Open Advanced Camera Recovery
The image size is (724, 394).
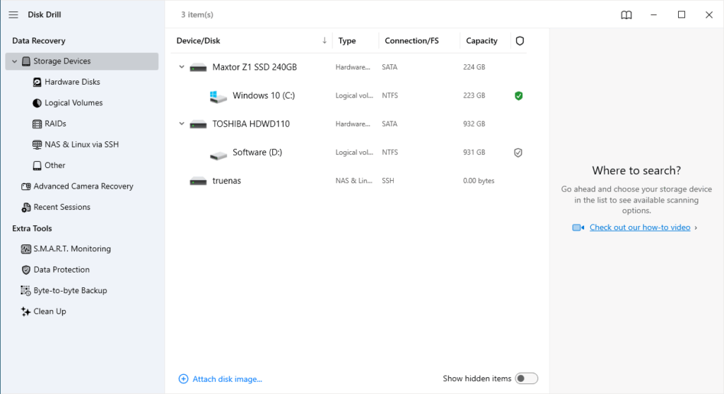83,186
